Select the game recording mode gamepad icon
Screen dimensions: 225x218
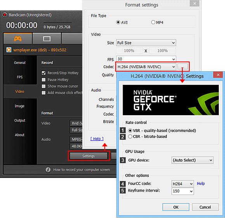tap(17, 39)
